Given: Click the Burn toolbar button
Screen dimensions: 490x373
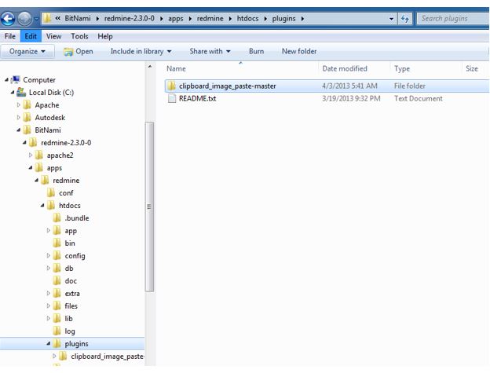Looking at the screenshot, I should tap(256, 51).
